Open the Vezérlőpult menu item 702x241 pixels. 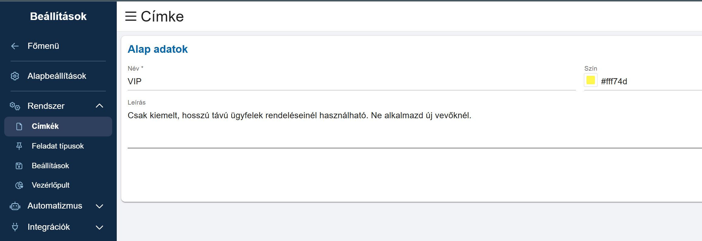point(58,185)
